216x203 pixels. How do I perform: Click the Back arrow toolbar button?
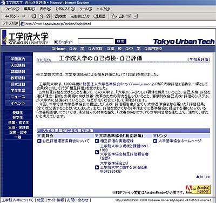pyautogui.click(x=10, y=16)
